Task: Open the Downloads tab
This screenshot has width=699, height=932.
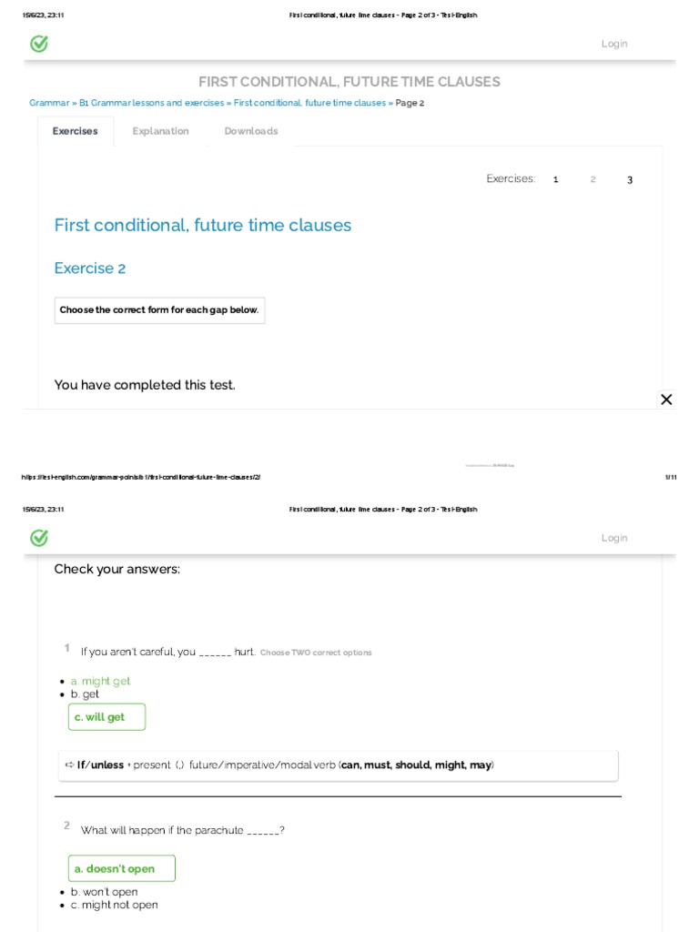Action: [251, 131]
